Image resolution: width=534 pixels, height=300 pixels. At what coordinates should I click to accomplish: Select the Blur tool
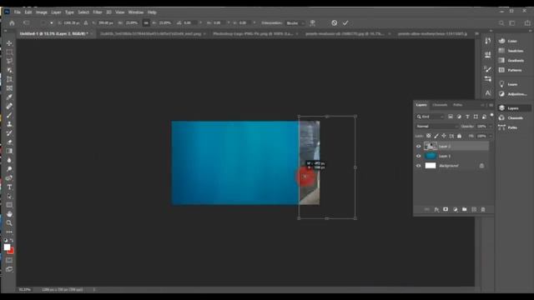click(9, 160)
